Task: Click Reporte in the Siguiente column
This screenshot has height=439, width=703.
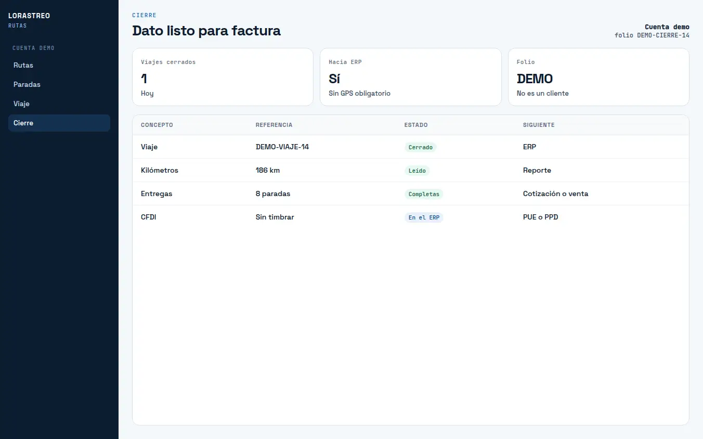Action: point(537,170)
